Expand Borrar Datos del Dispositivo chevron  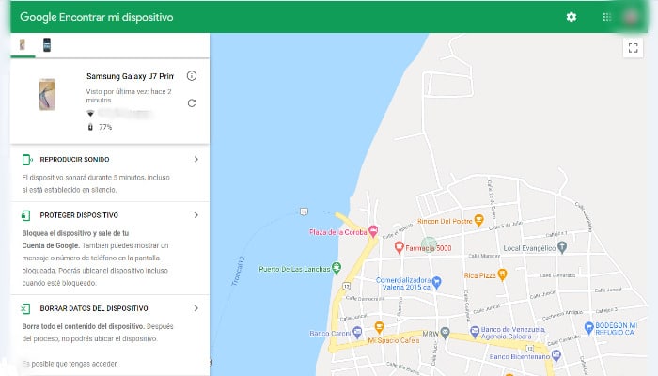[x=196, y=308]
